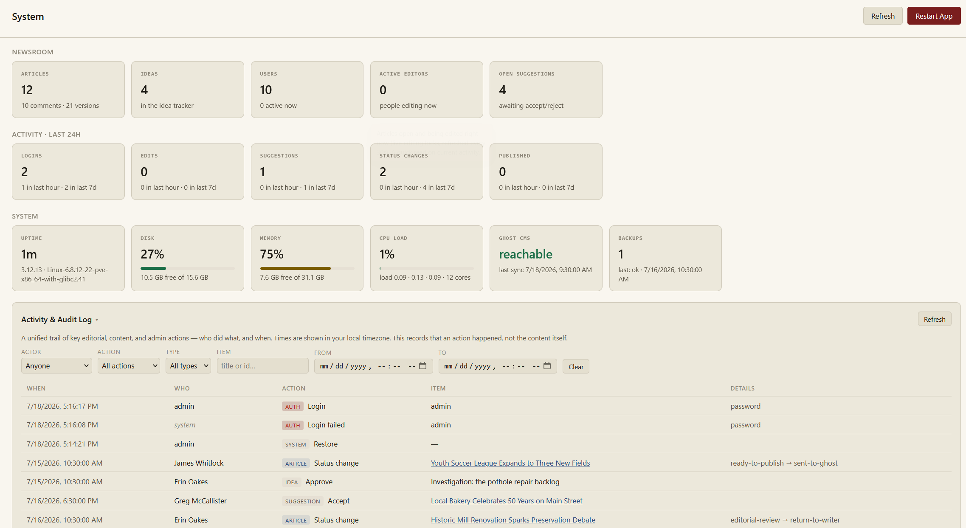Click 'Investigation: the pothole repair backlog' item
The image size is (966, 528).
click(495, 482)
